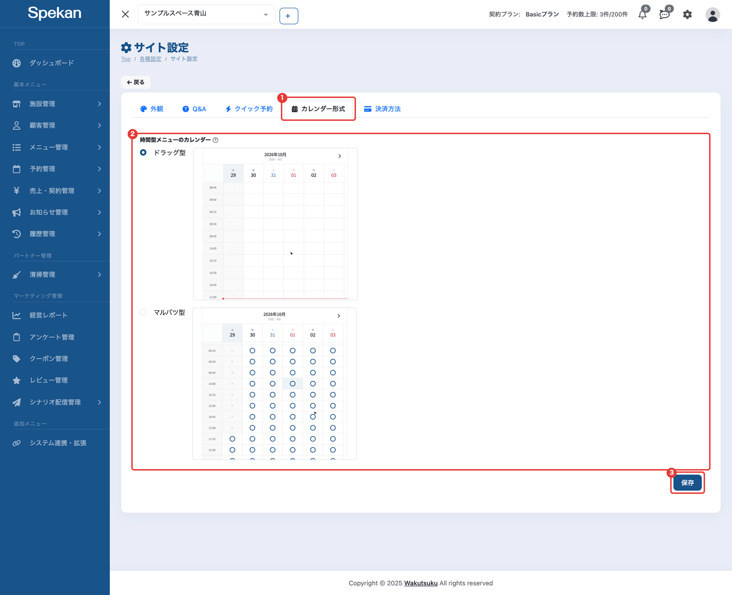This screenshot has width=732, height=595.
Task: Open the サンプルスペース青山 dropdown
Action: click(x=207, y=14)
